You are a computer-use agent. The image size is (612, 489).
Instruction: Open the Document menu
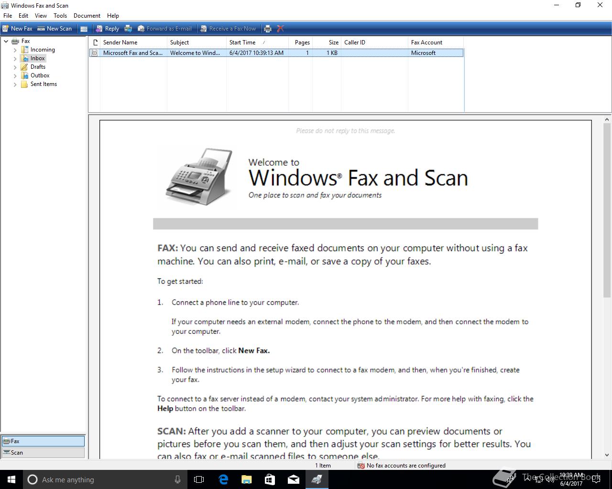click(x=87, y=16)
